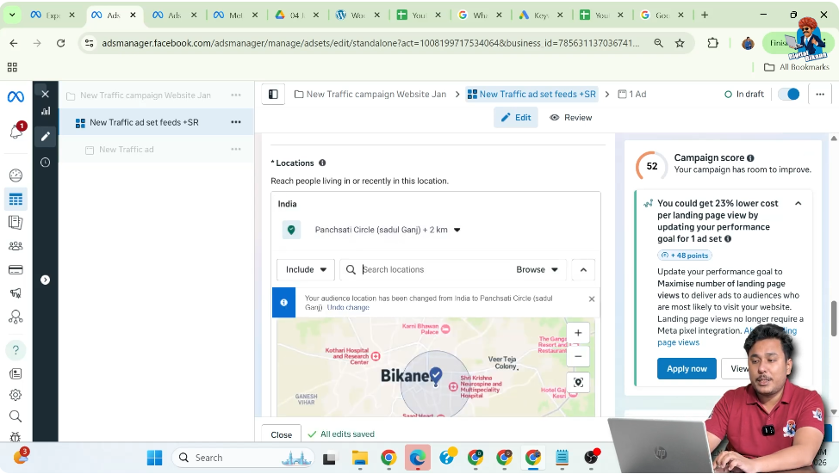Select New Traffic ad in the tree

point(126,150)
